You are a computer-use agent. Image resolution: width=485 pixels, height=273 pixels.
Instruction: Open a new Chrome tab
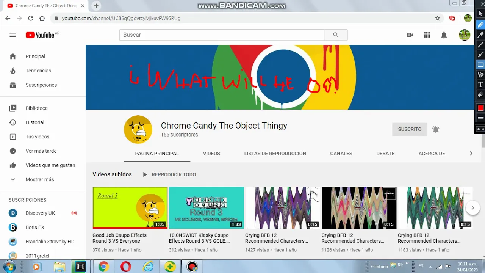click(96, 6)
